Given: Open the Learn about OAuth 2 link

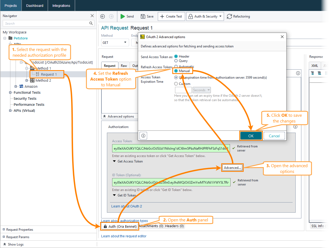Looking at the screenshot, I should click(127, 206).
